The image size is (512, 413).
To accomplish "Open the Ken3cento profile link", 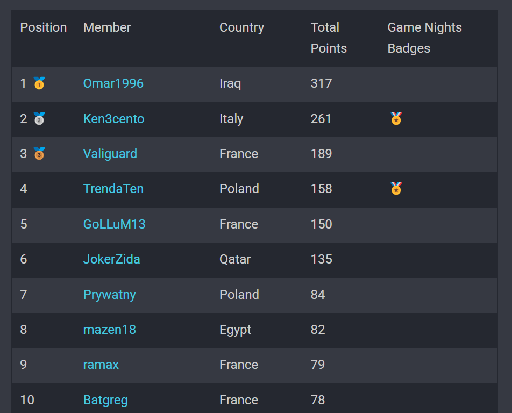I will (x=113, y=119).
